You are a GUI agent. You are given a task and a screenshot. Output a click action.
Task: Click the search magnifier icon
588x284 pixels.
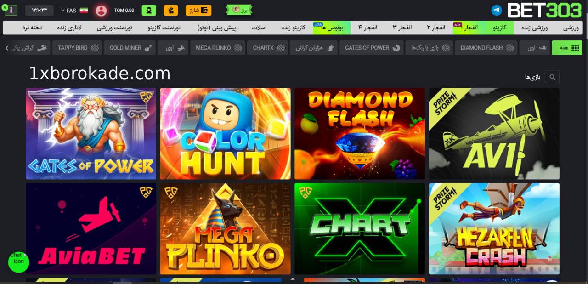552,77
